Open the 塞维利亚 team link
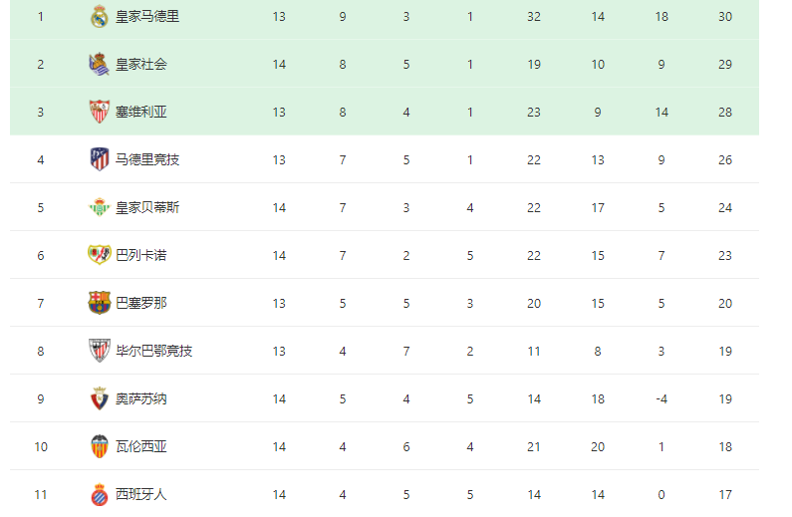Image resolution: width=792 pixels, height=517 pixels. [x=141, y=113]
